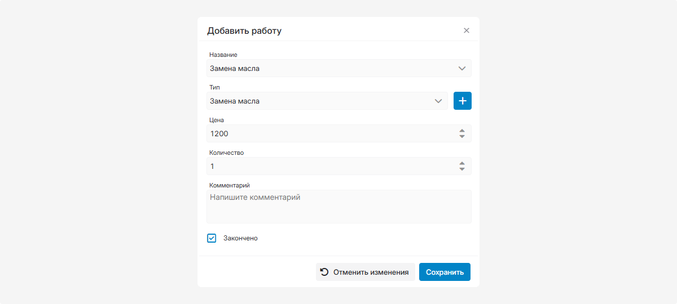Decrement Количество using the down arrow
This screenshot has width=677, height=304.
(462, 169)
